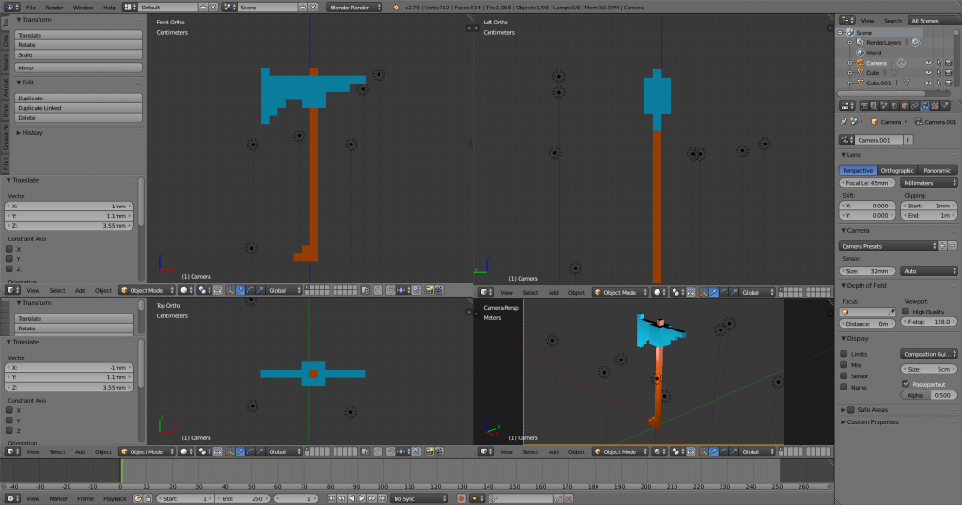
Task: Toggle the Fake User F button
Action: pyautogui.click(x=908, y=140)
